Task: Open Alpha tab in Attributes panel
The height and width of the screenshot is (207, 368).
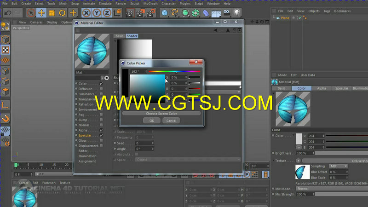Action: 322,88
